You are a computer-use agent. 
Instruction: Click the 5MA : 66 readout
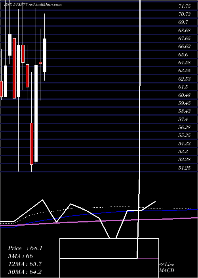click(x=20, y=256)
